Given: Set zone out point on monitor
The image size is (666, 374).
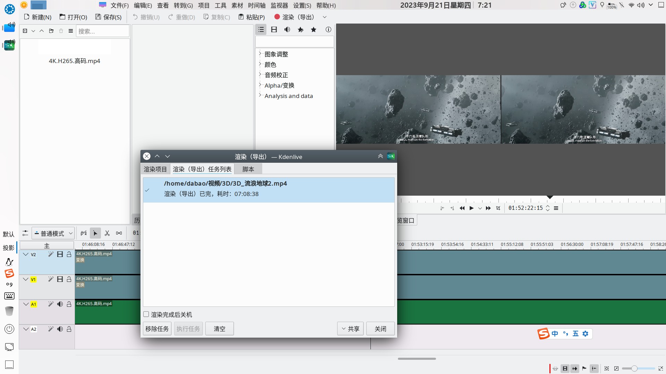Looking at the screenshot, I should click(x=452, y=208).
